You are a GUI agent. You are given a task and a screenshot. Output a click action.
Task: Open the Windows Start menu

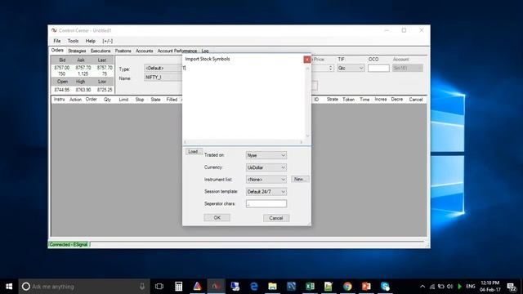[x=9, y=287]
